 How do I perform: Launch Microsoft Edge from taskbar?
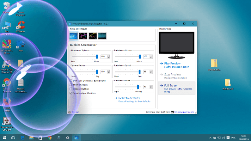tap(22, 138)
